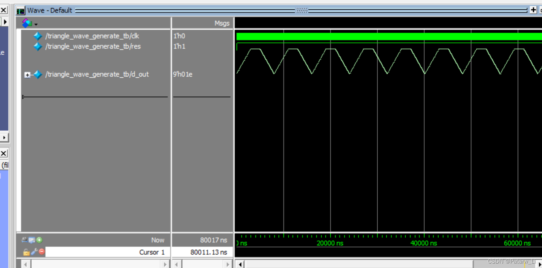
Task: Click the edit grid and timeline icon
Action: pyautogui.click(x=24, y=240)
